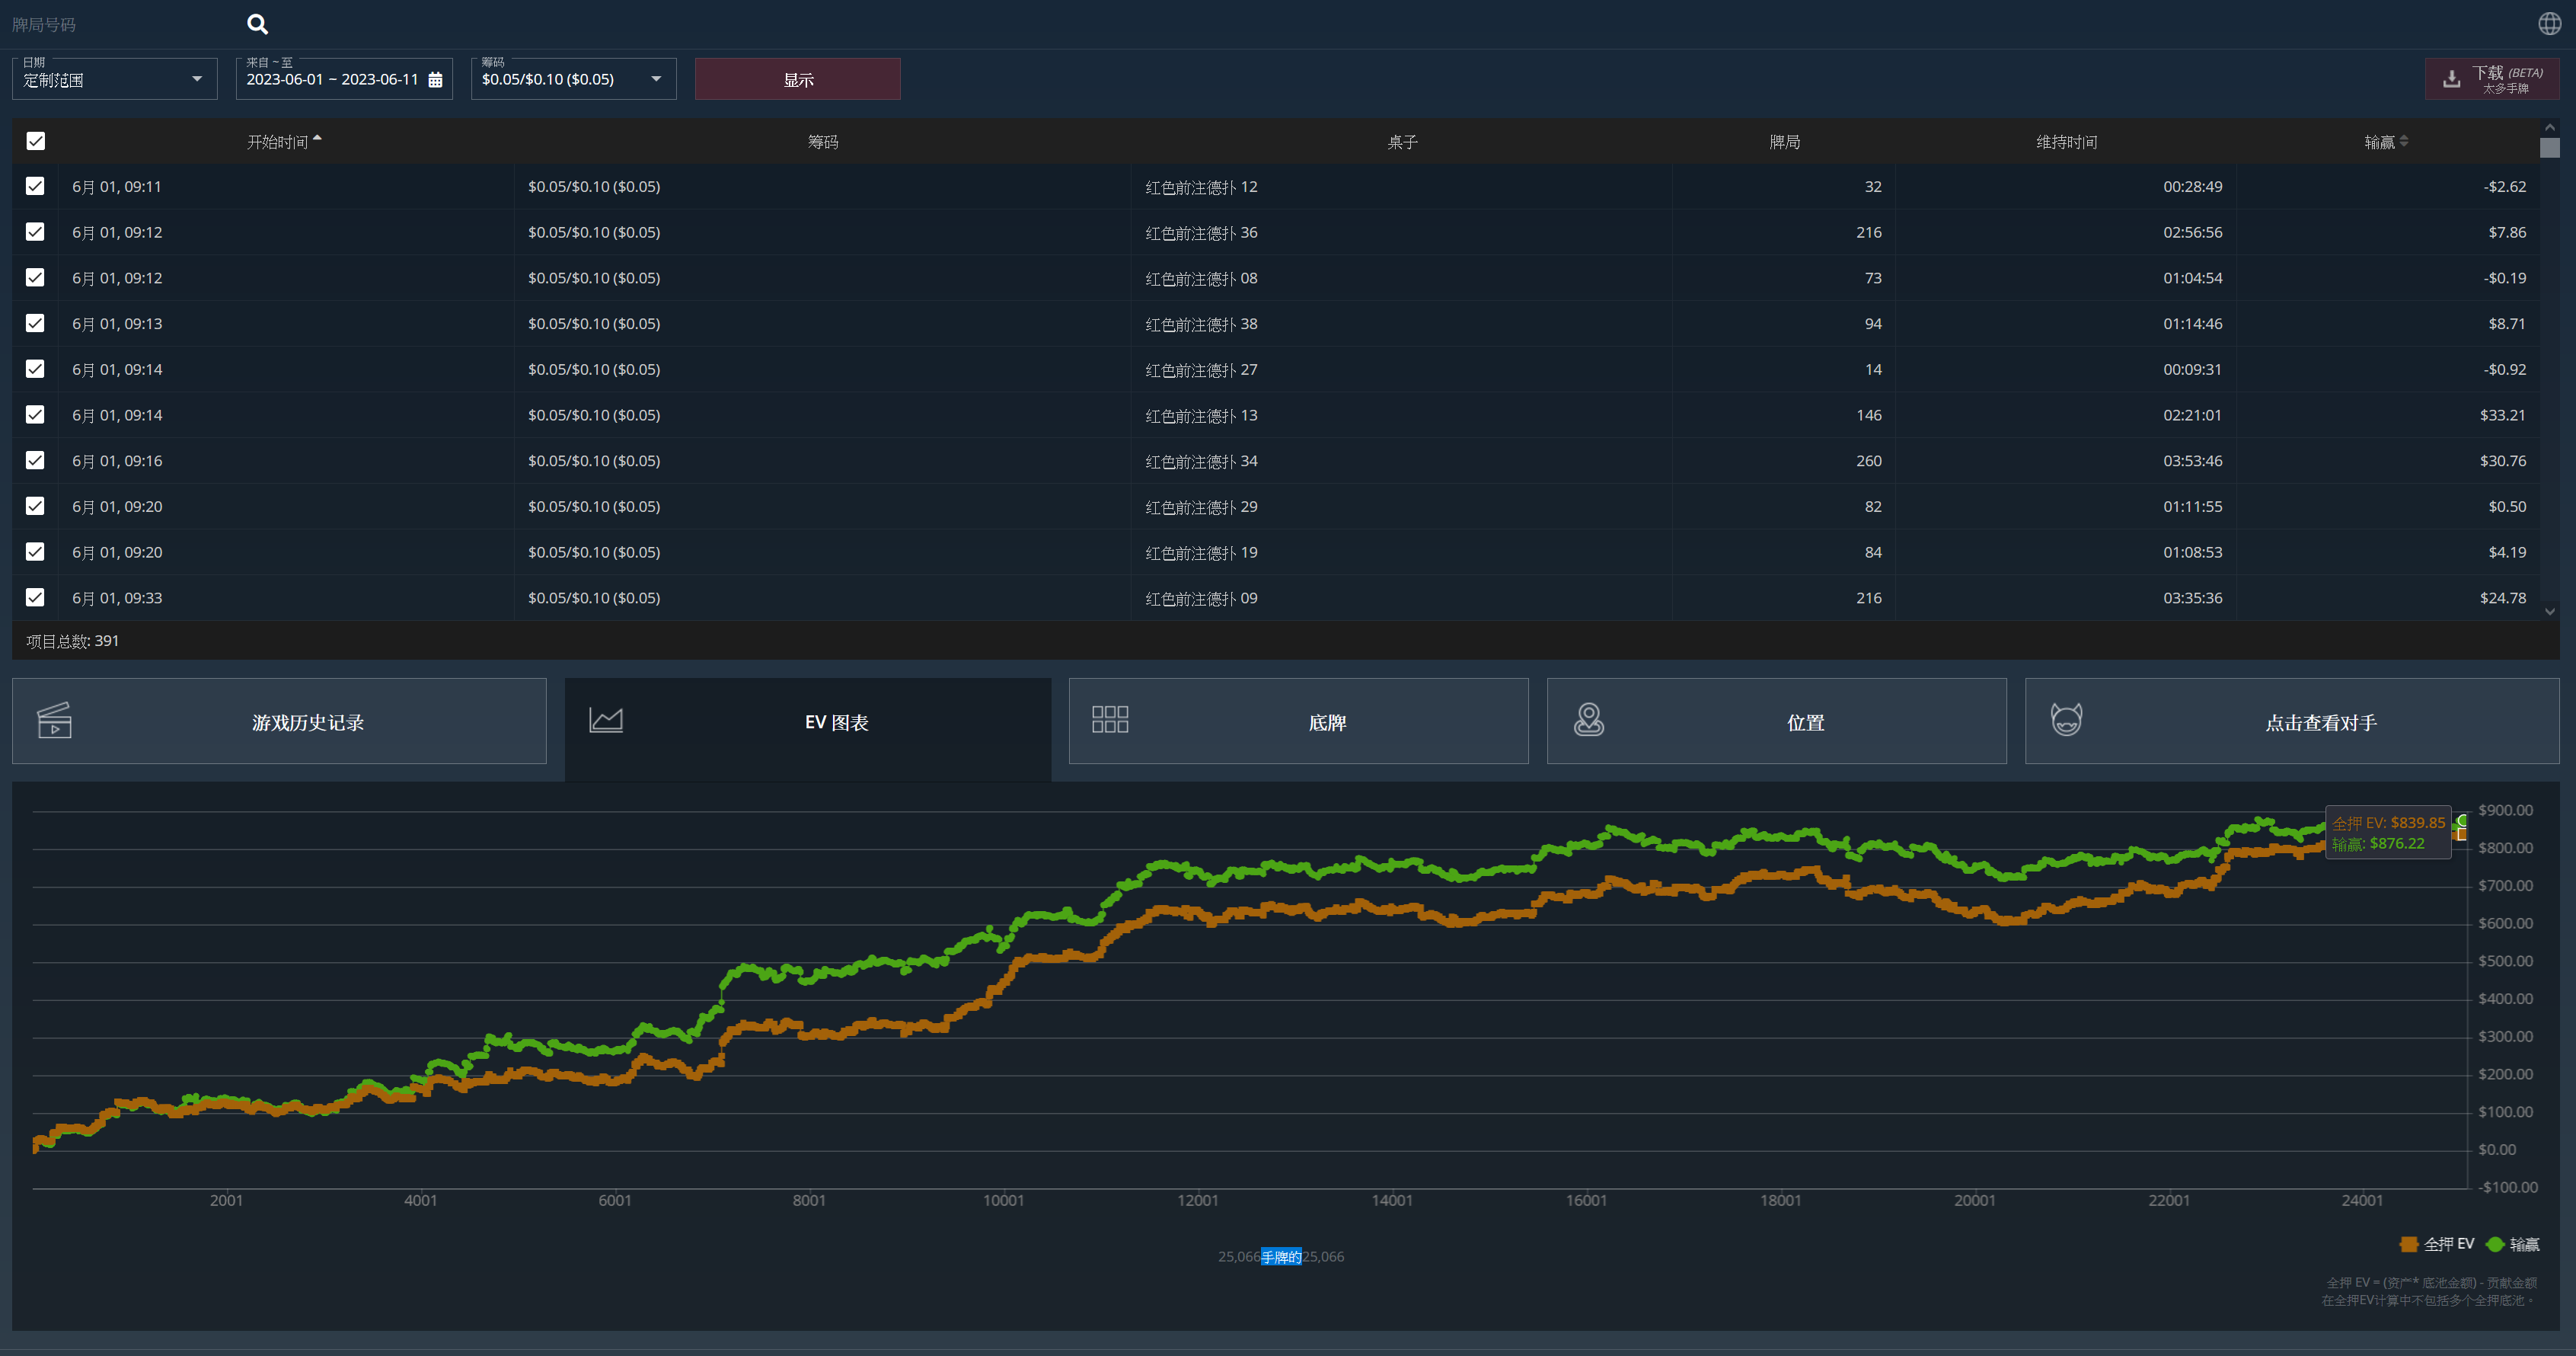Switch to 位置 tab
The height and width of the screenshot is (1356, 2576).
pyautogui.click(x=1777, y=721)
